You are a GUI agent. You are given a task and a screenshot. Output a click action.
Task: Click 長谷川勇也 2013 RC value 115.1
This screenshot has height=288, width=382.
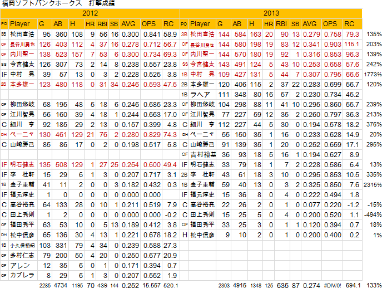coord(352,44)
